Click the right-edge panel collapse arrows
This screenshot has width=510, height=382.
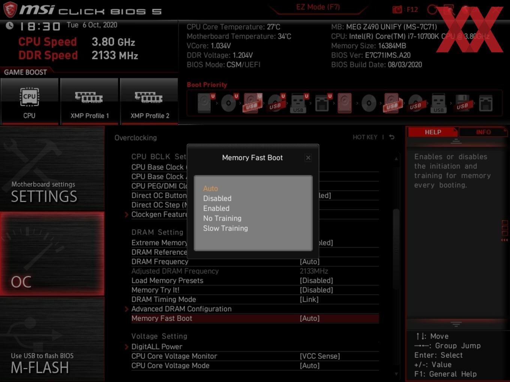click(x=504, y=240)
